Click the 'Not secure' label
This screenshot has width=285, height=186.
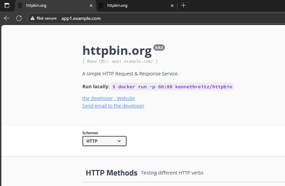46,18
